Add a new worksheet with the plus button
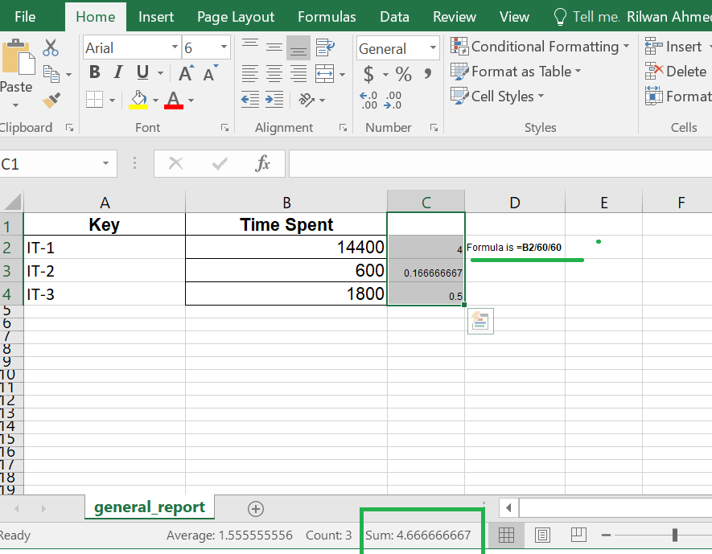The height and width of the screenshot is (554, 712). (x=256, y=508)
